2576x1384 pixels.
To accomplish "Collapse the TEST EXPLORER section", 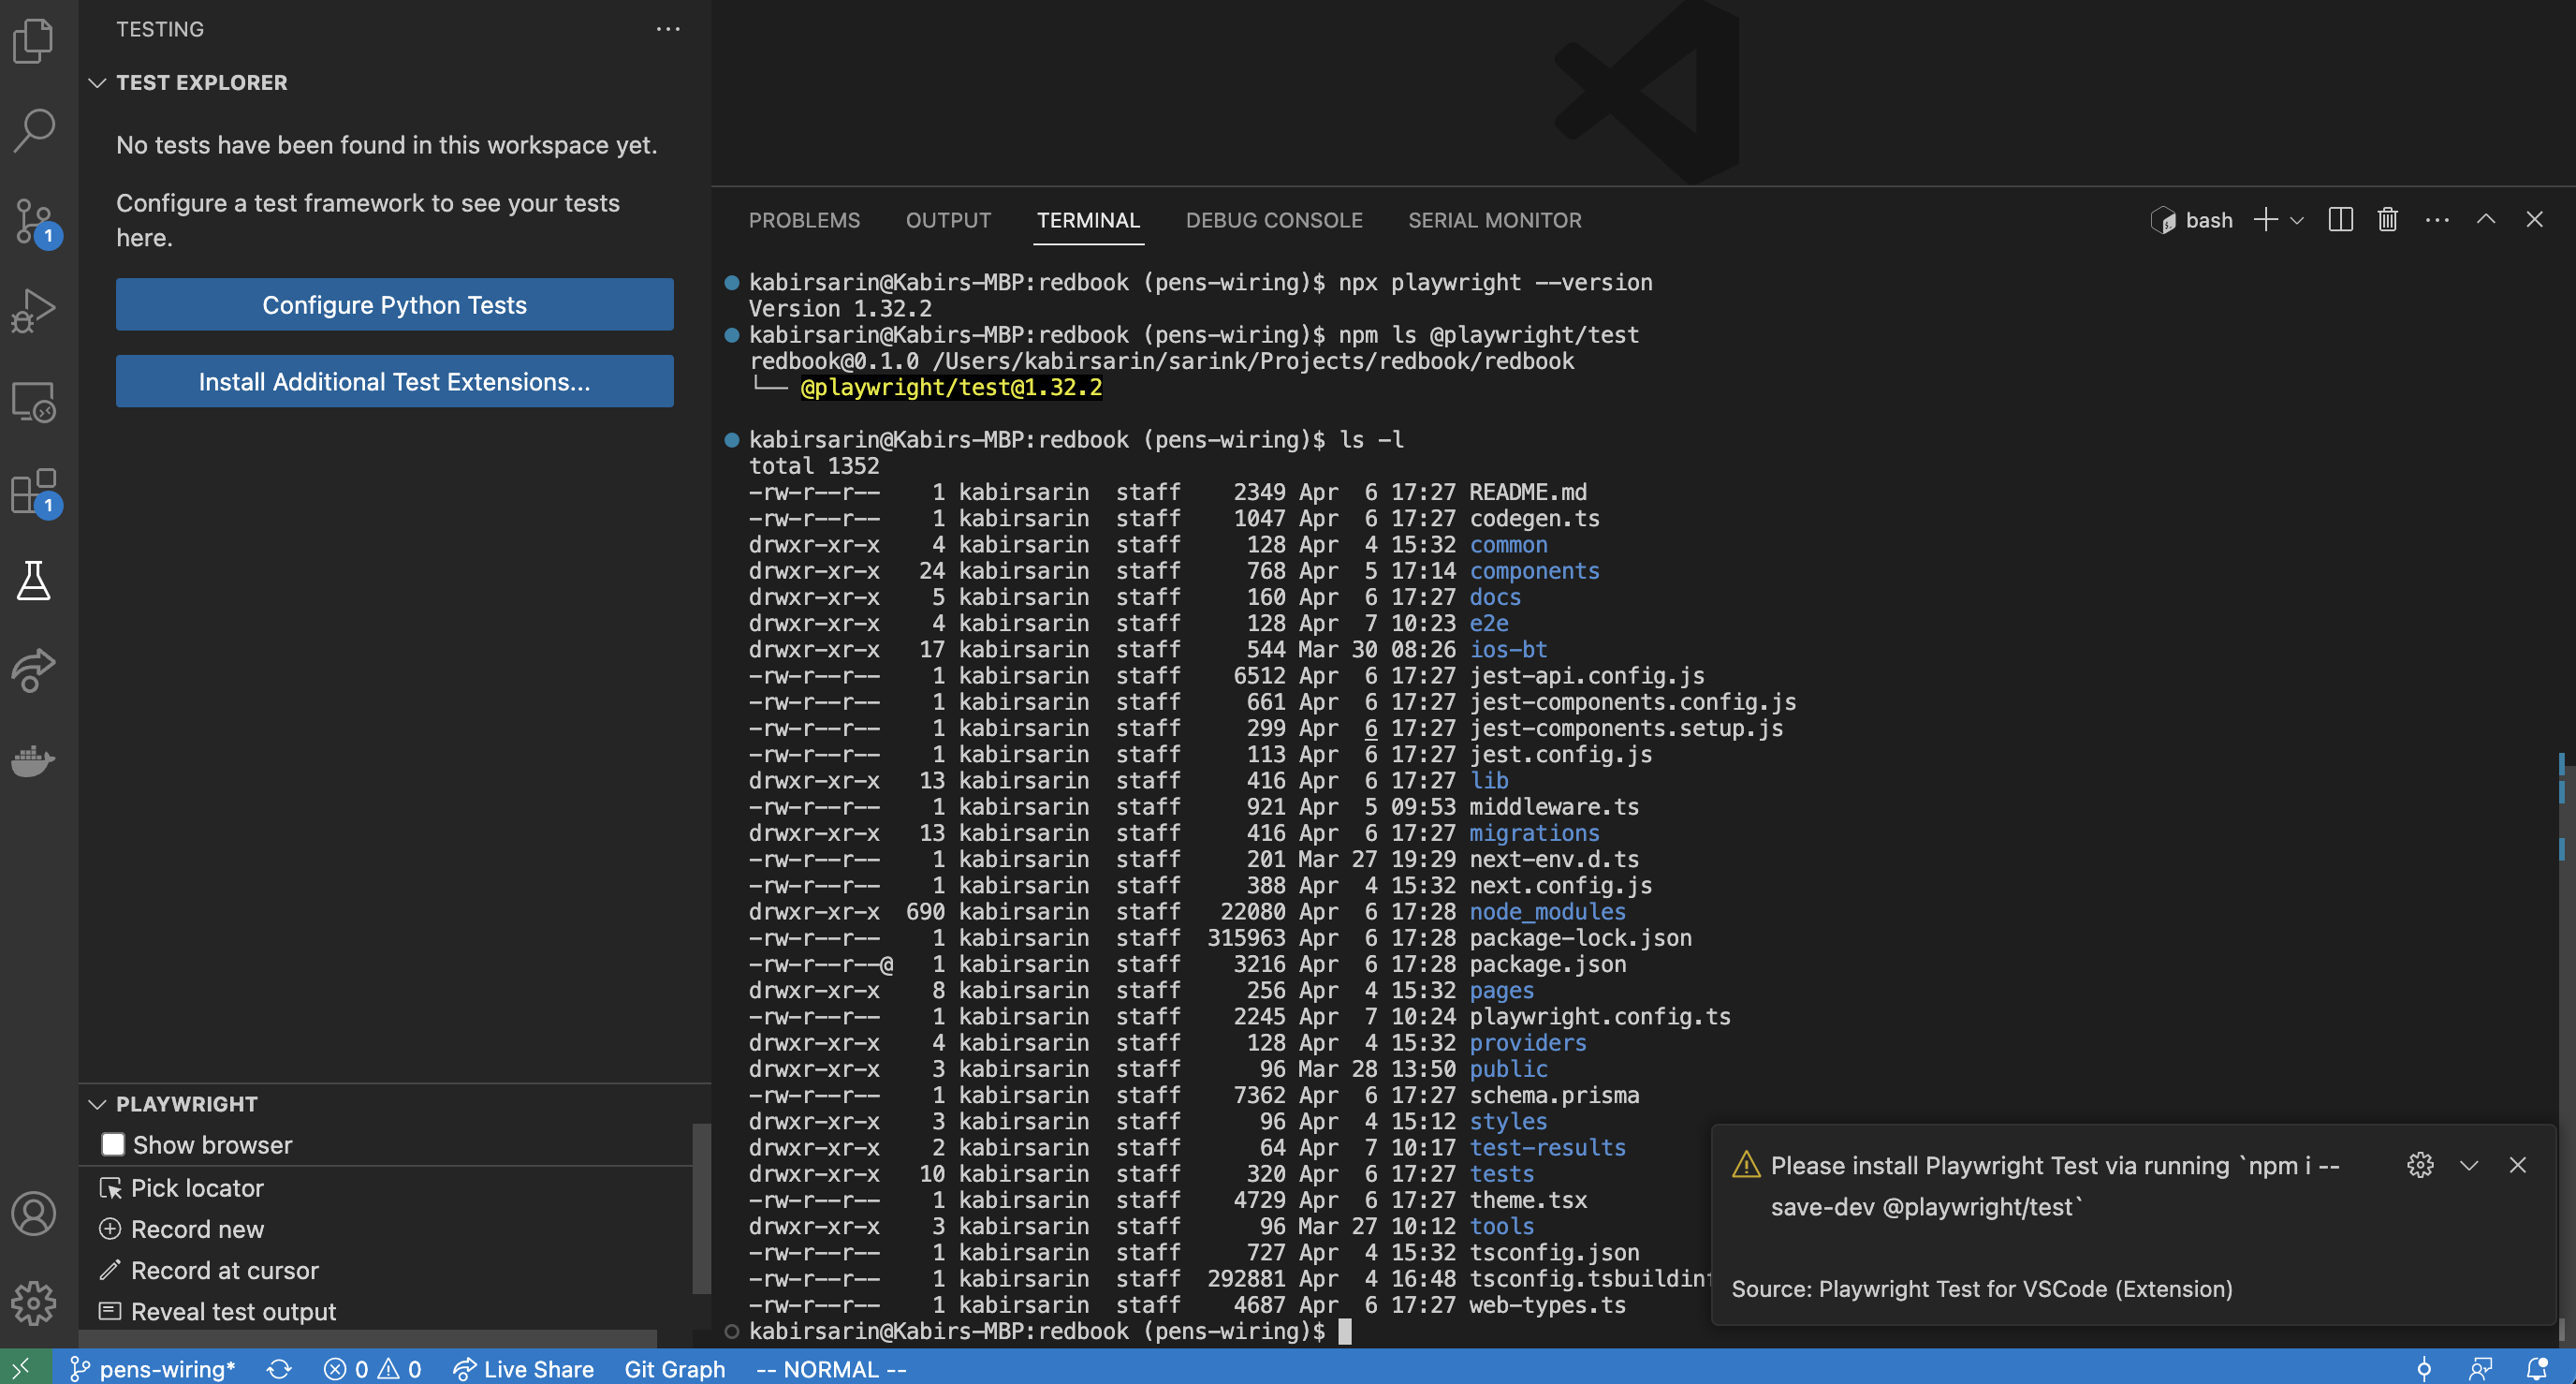I will pyautogui.click(x=97, y=82).
